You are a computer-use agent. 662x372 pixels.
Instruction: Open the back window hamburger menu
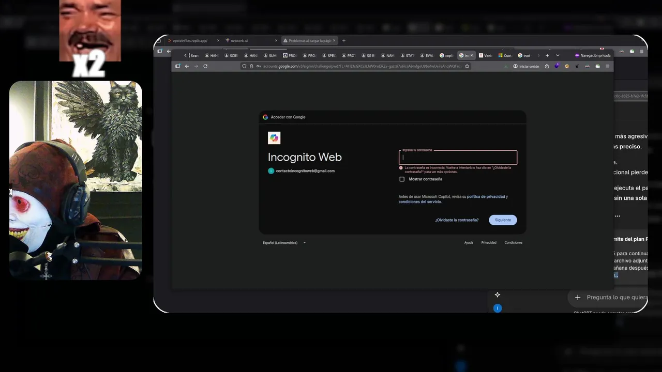[642, 51]
